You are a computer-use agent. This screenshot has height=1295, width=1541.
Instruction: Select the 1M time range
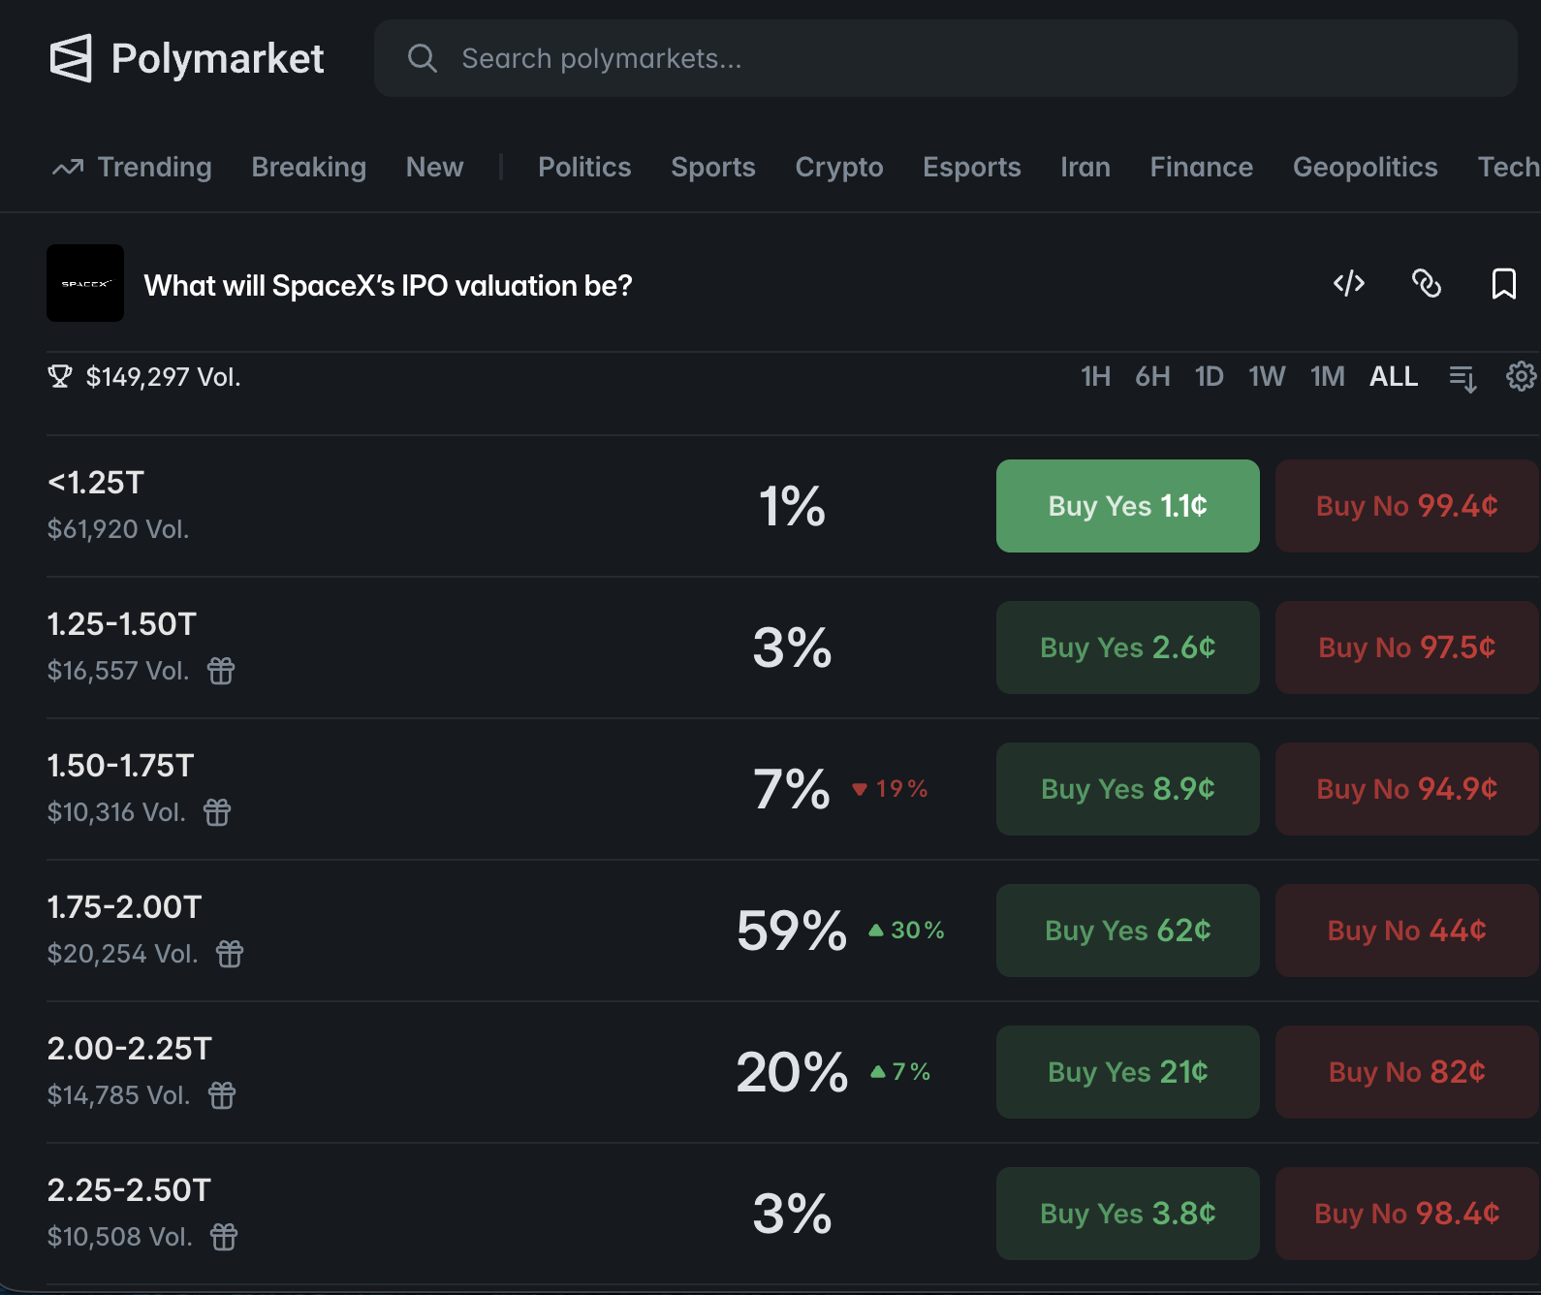click(x=1328, y=376)
